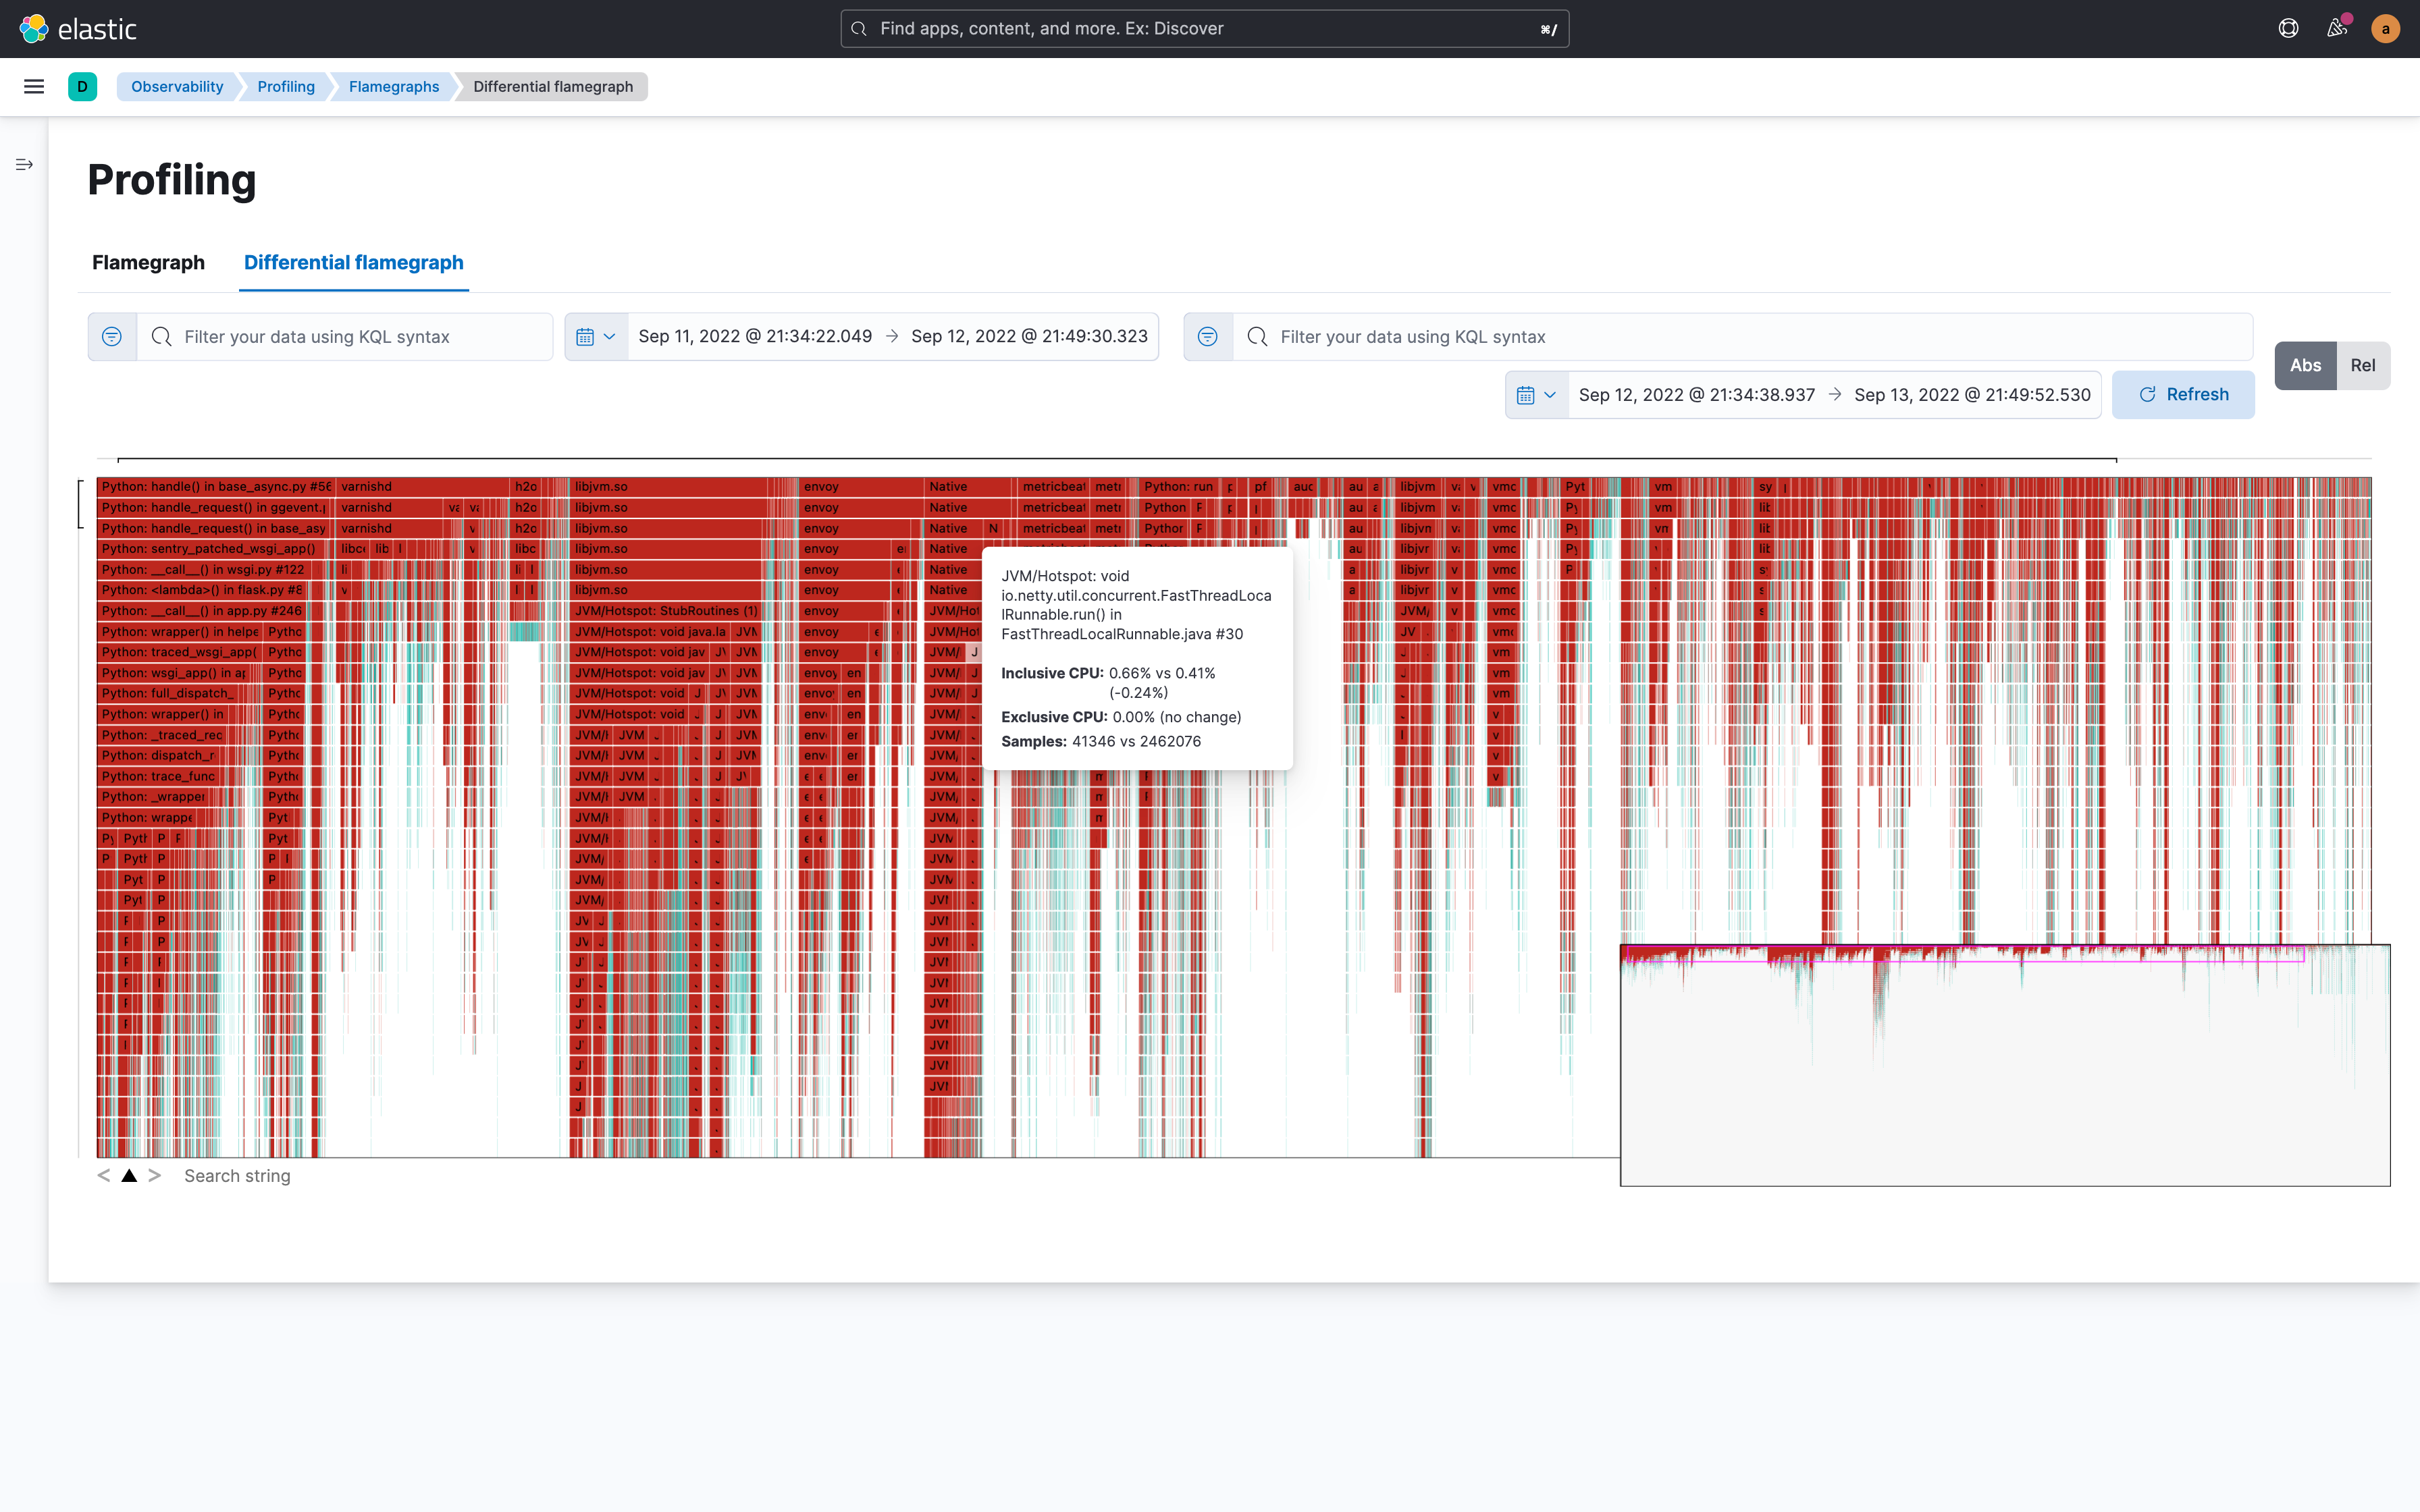Screen dimensions: 2420x1512
Task: Select top h2o frame
Action: [526, 487]
